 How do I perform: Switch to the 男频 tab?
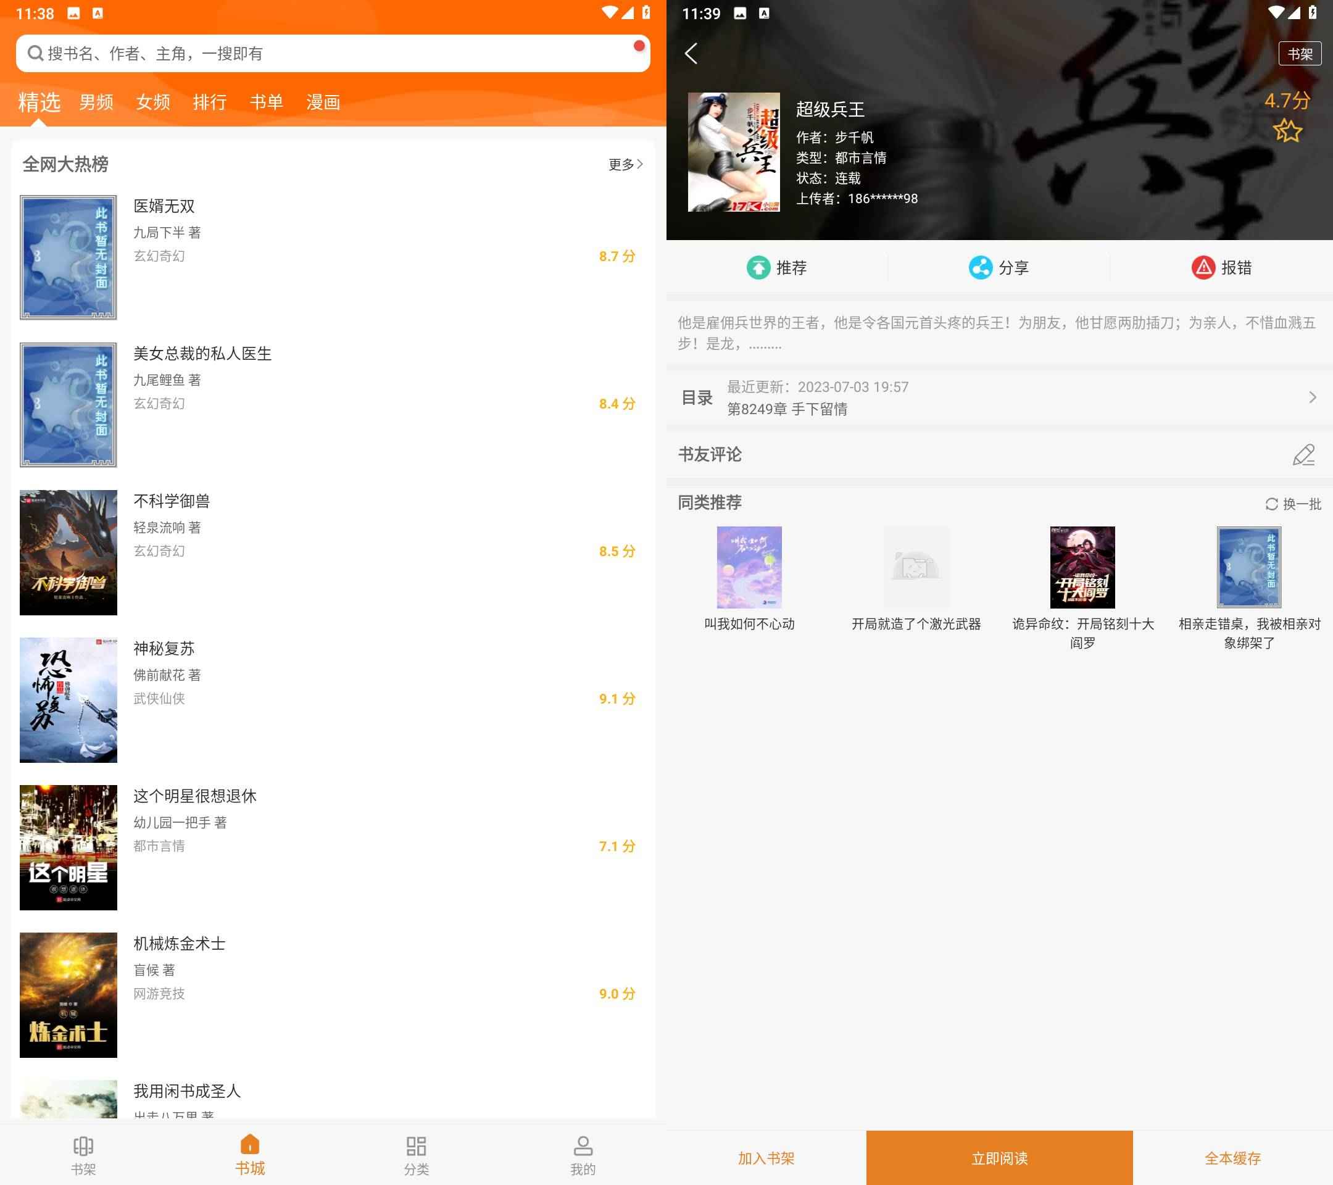pyautogui.click(x=96, y=102)
